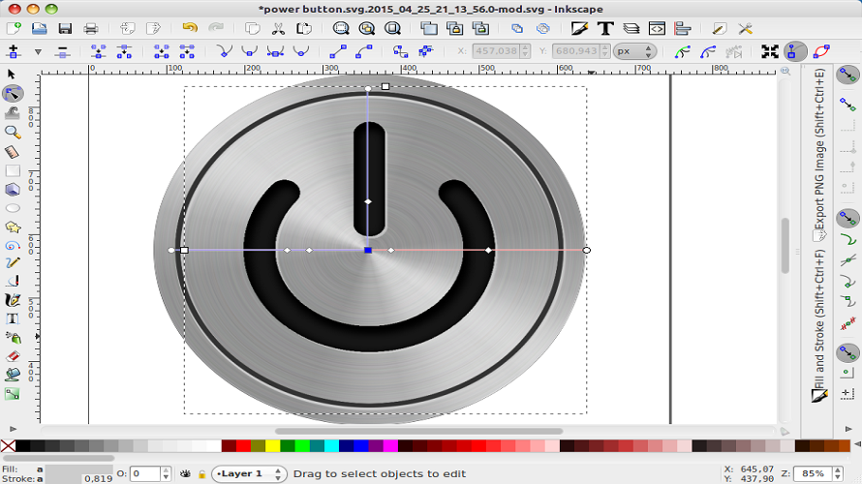862x484 pixels.
Task: Toggle the top snapping enable button
Action: [x=847, y=75]
